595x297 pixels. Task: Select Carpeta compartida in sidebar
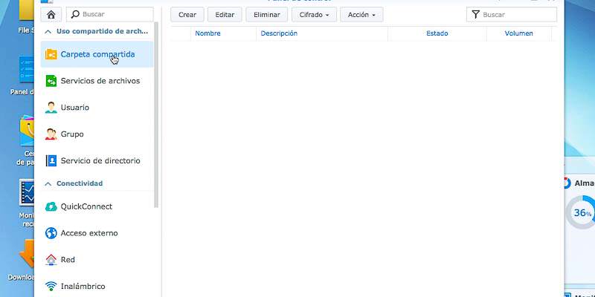point(97,54)
